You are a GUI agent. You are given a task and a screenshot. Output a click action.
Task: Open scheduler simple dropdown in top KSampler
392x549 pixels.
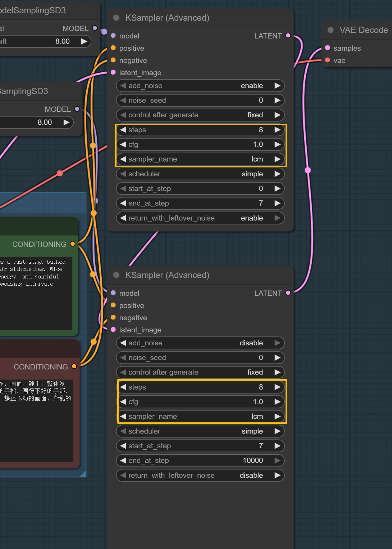[200, 174]
